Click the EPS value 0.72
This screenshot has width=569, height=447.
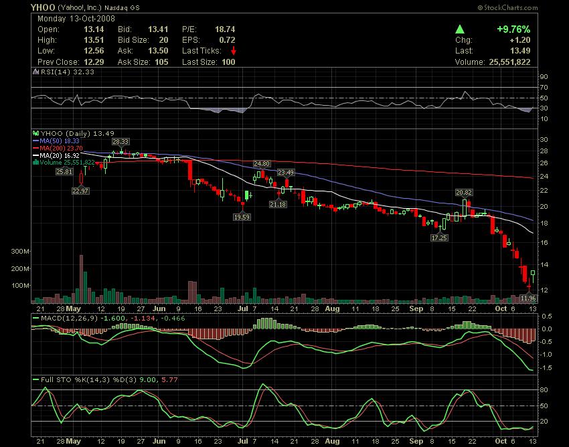pyautogui.click(x=227, y=40)
